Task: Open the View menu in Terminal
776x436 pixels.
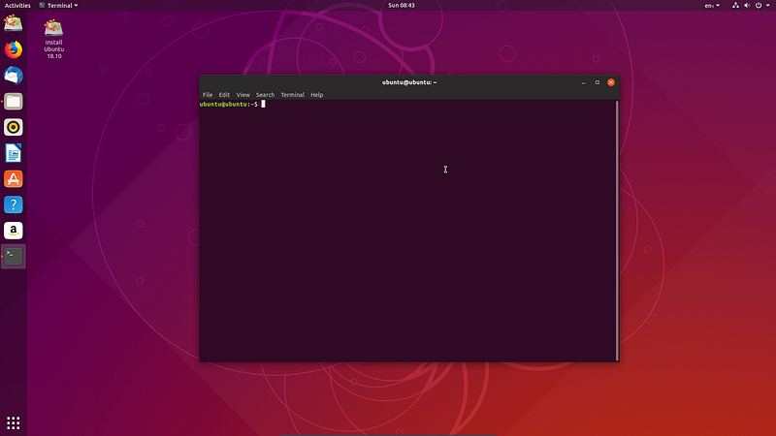Action: 243,95
